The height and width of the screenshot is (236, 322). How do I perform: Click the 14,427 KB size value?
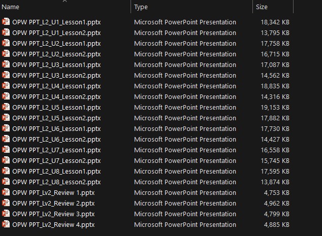tap(275, 140)
